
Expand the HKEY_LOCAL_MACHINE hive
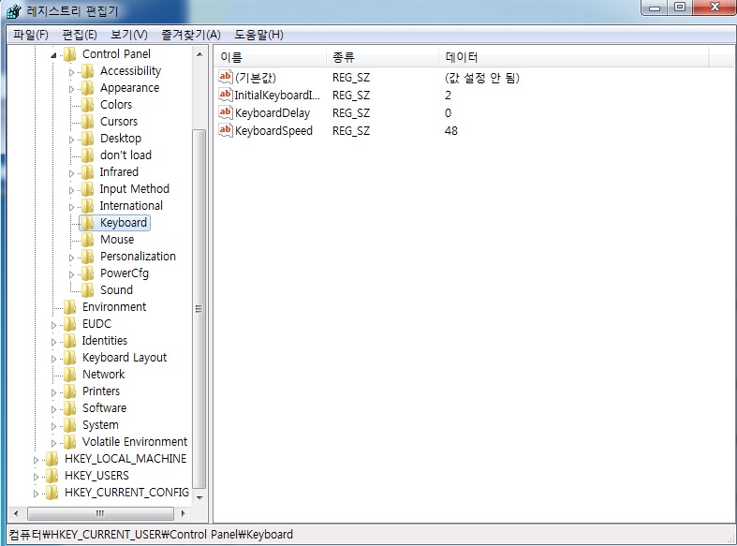pos(37,459)
